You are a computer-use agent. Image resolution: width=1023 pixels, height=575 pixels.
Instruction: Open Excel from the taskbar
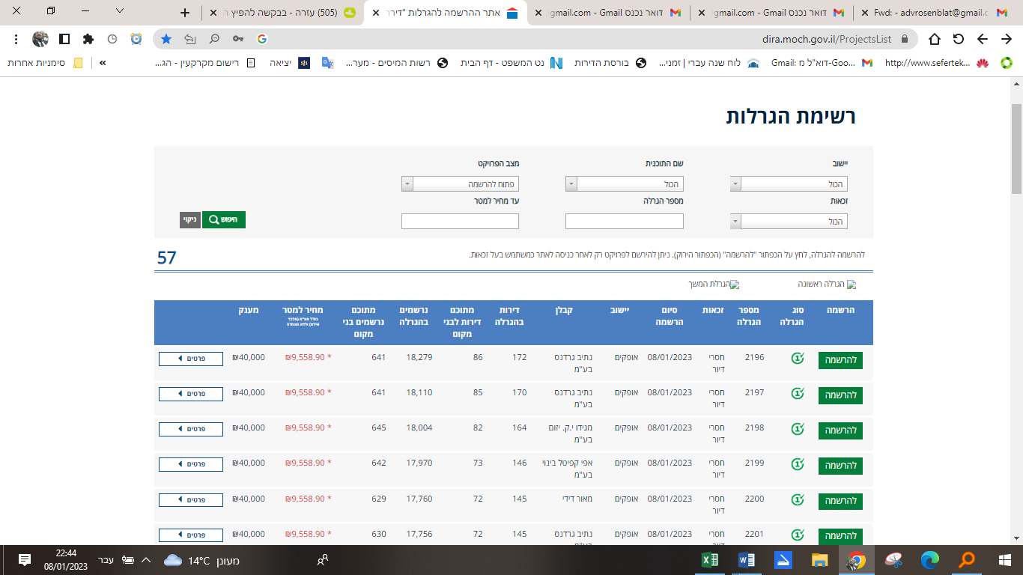coord(710,560)
